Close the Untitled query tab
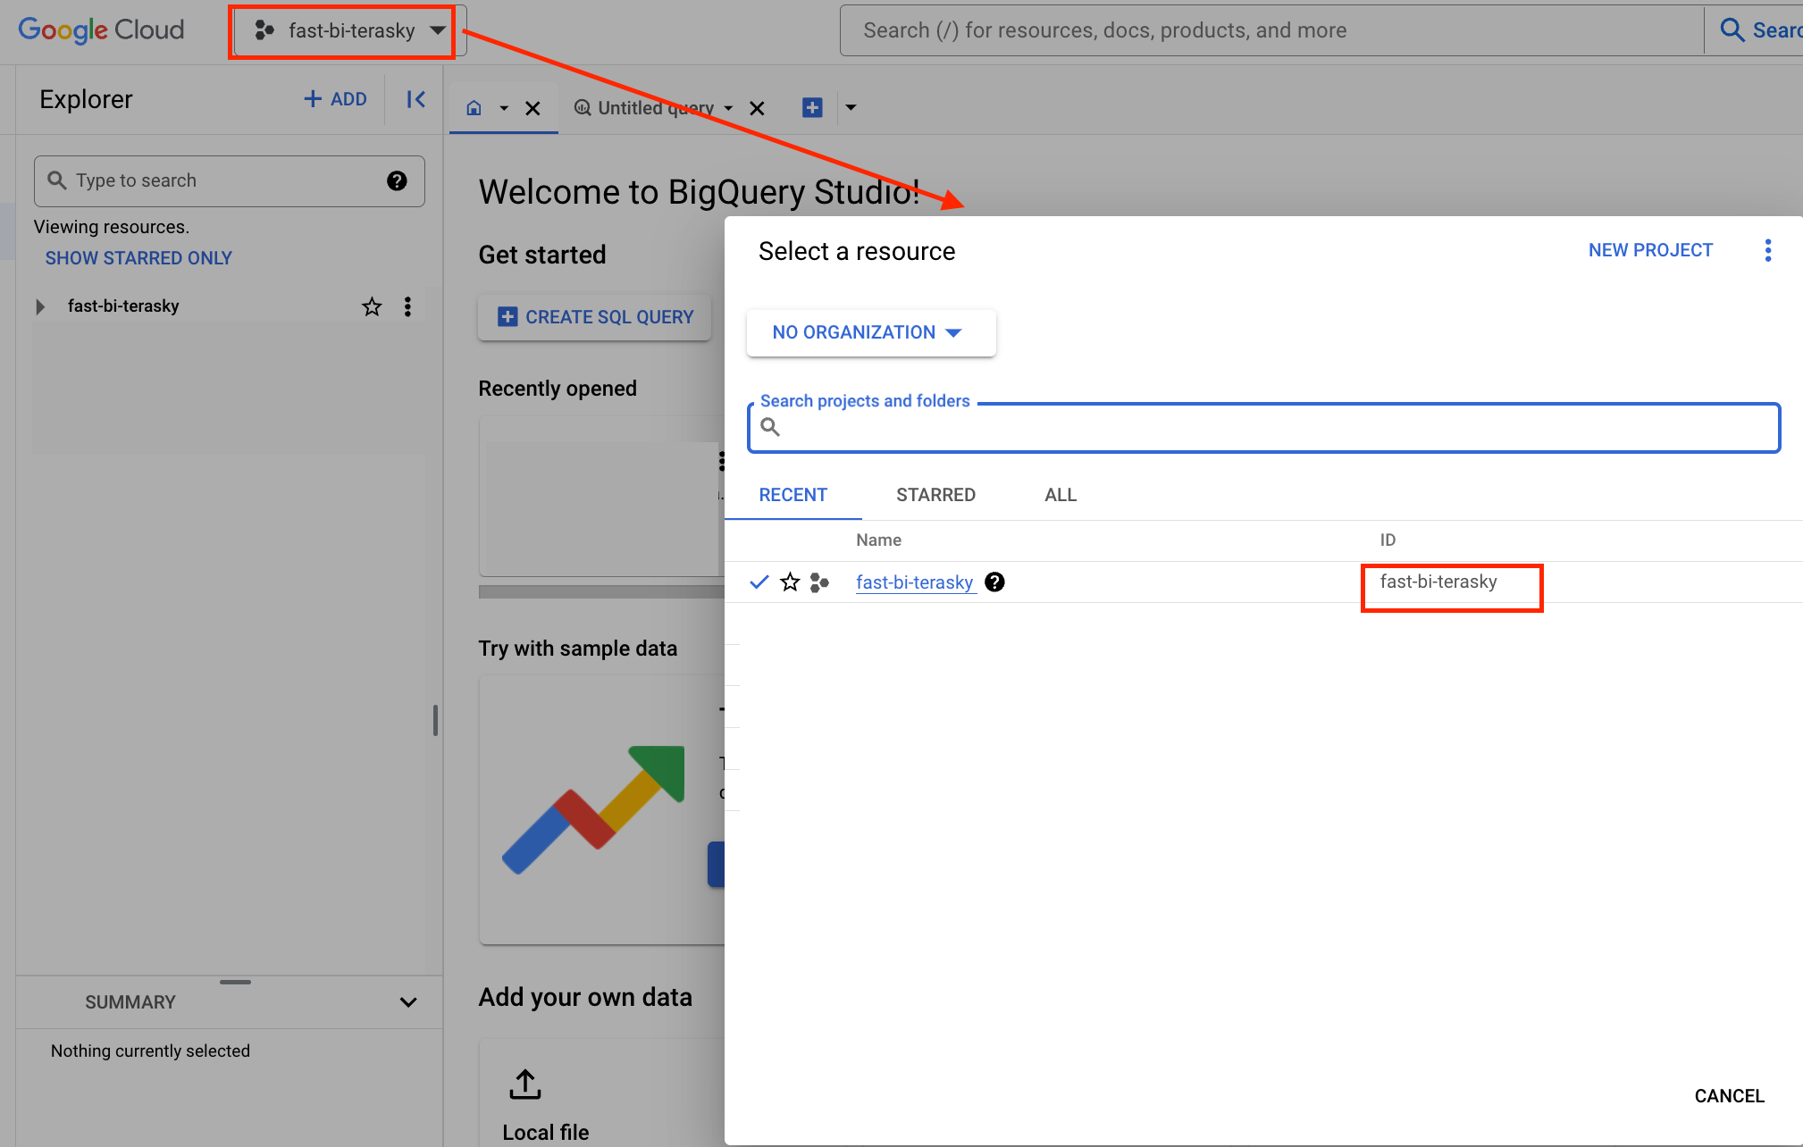 (x=757, y=108)
